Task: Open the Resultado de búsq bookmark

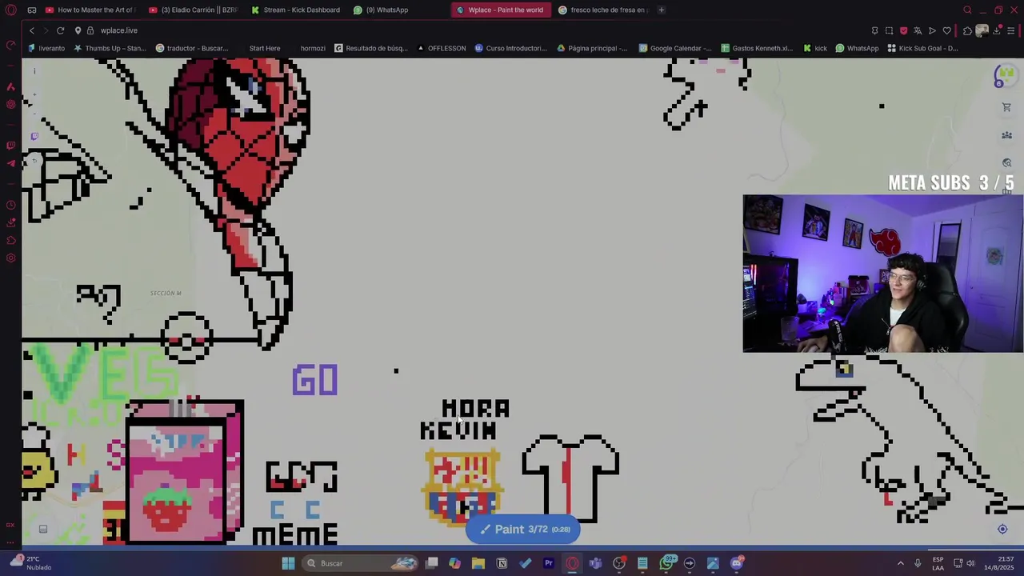Action: tap(371, 48)
